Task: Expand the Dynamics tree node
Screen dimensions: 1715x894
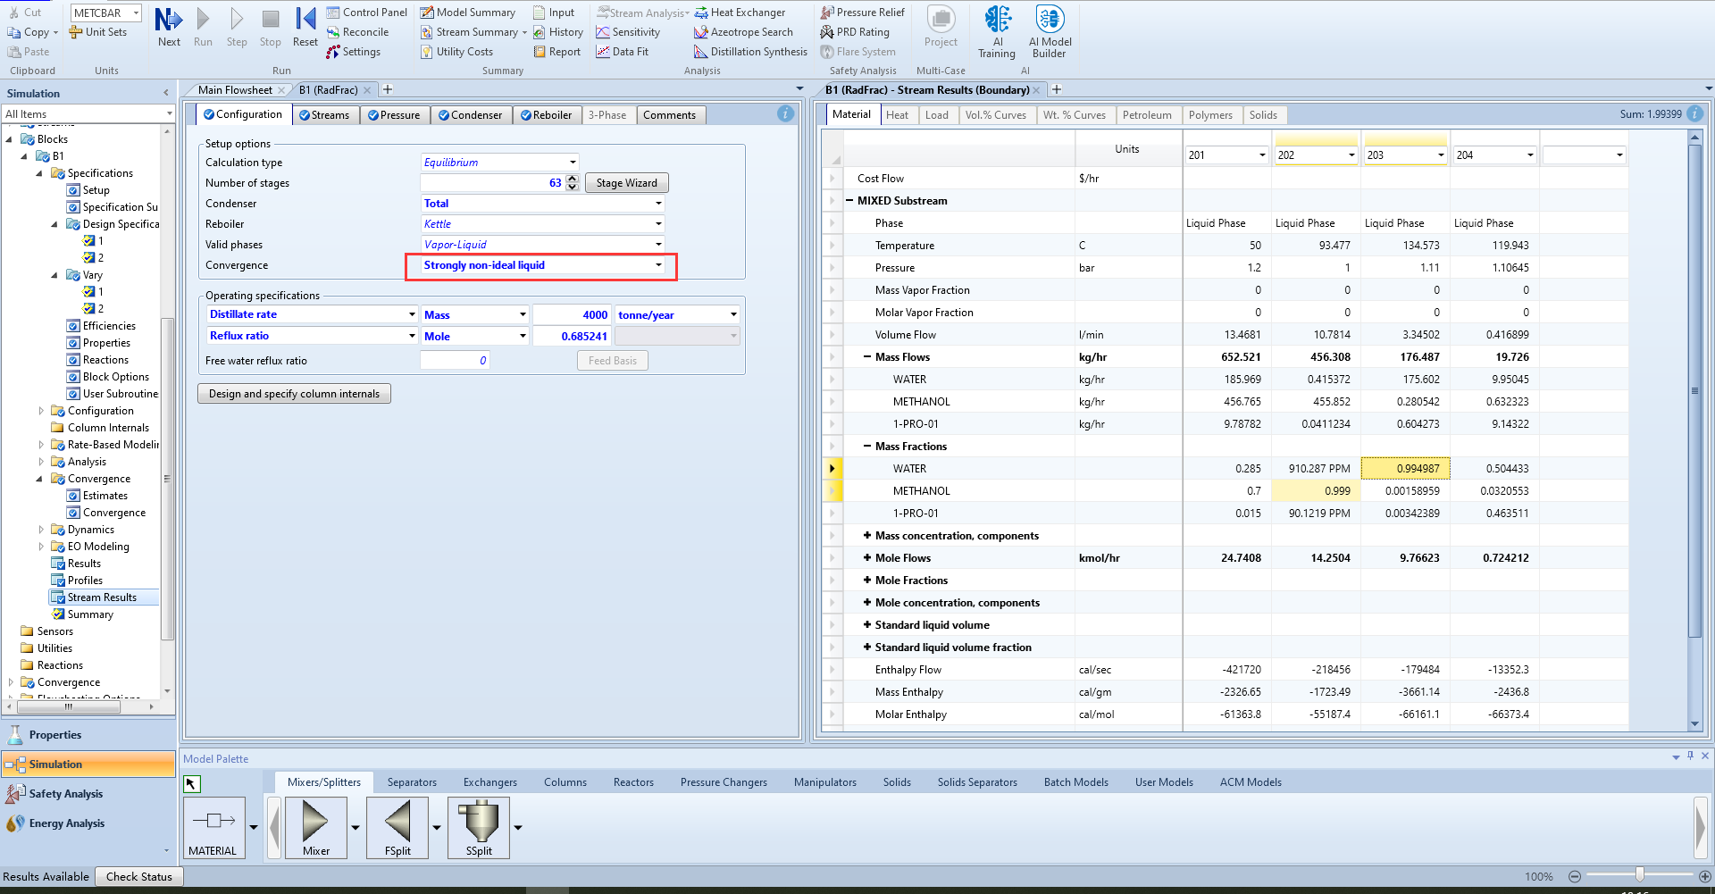Action: [x=41, y=530]
